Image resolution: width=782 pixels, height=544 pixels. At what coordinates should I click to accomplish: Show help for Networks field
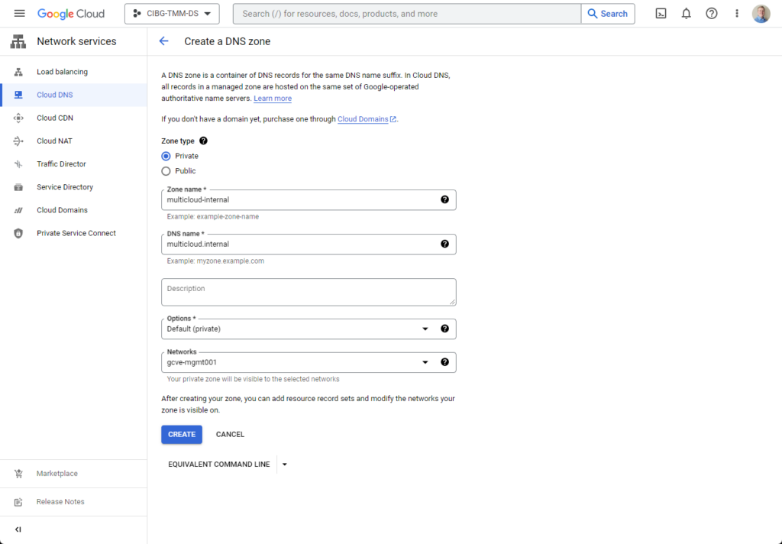(445, 362)
